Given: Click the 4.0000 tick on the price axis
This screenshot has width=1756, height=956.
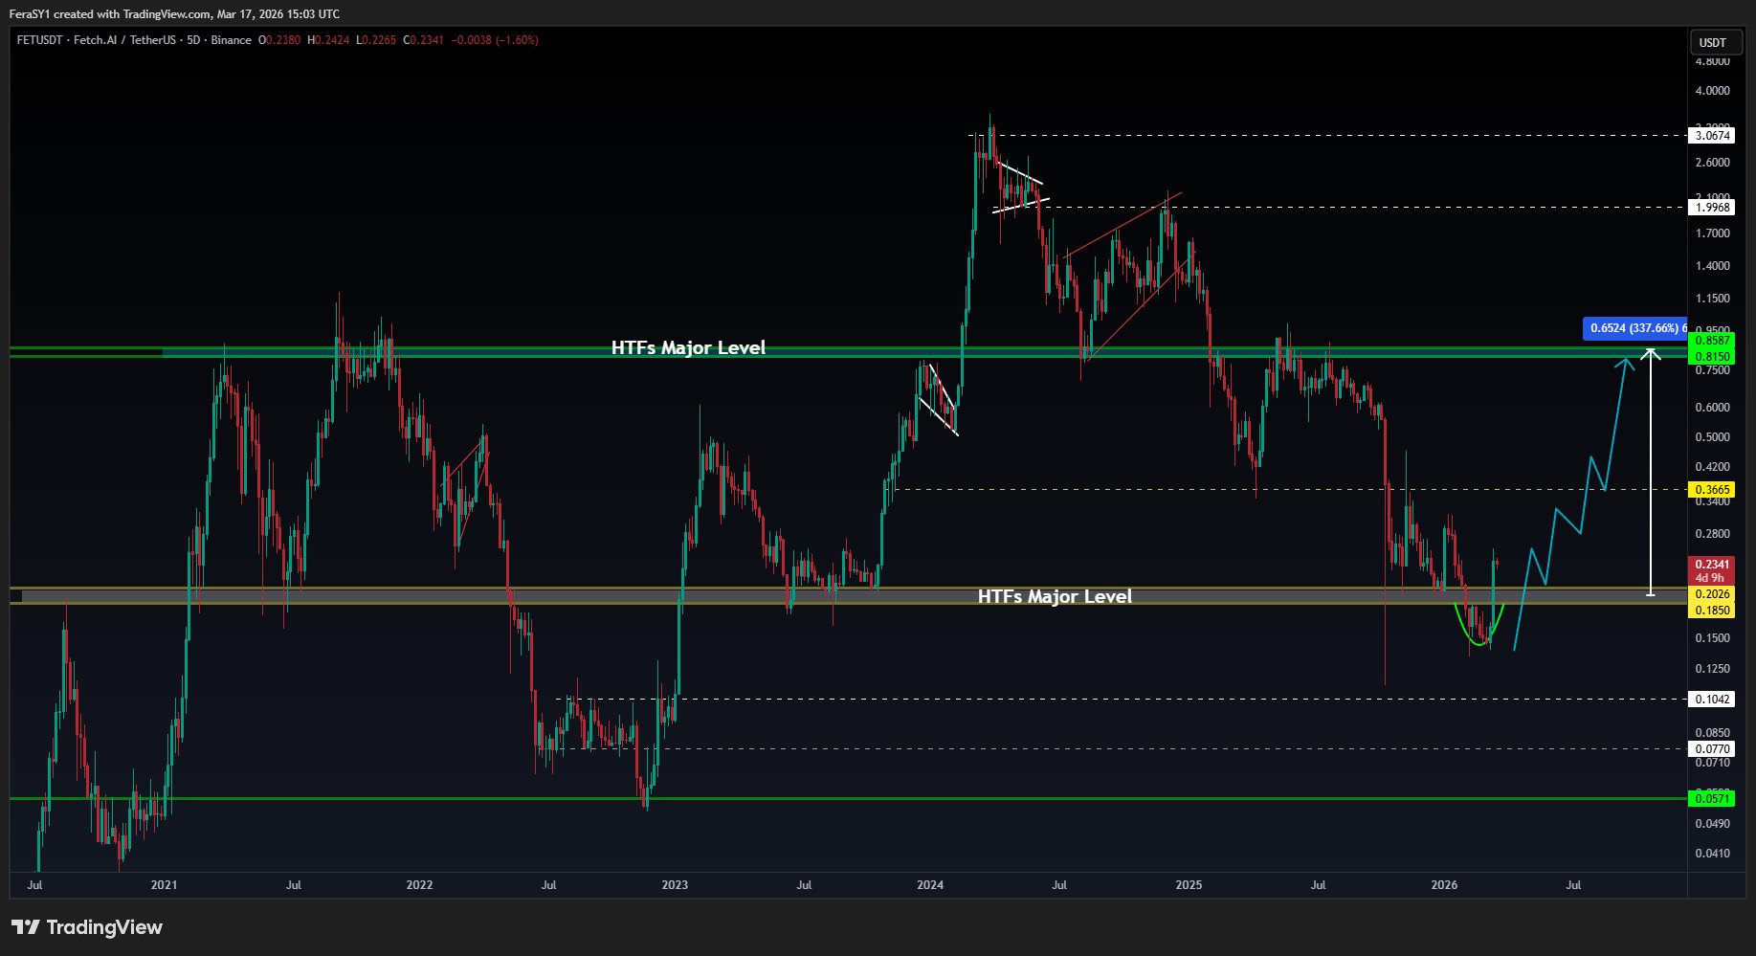Looking at the screenshot, I should tap(1713, 91).
